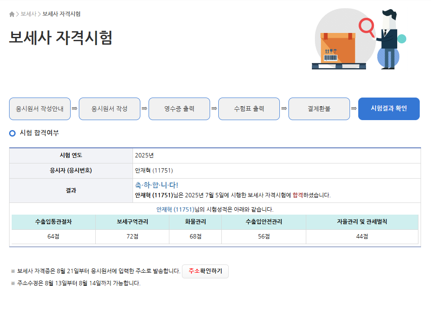Screen dimensions: 431x333
Task: Click the 화물관리 column header
Action: (195, 222)
